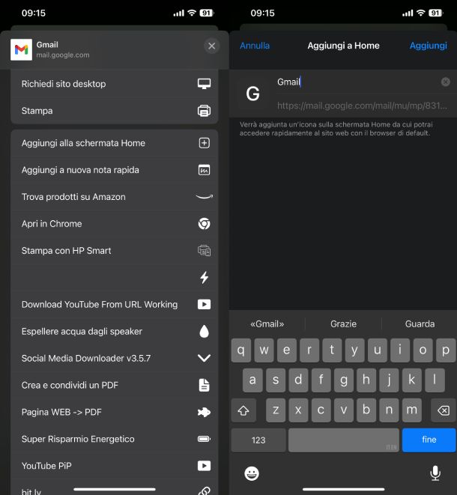This screenshot has height=495, width=457.
Task: Tap the battery indicator on left screen
Action: coord(207,13)
